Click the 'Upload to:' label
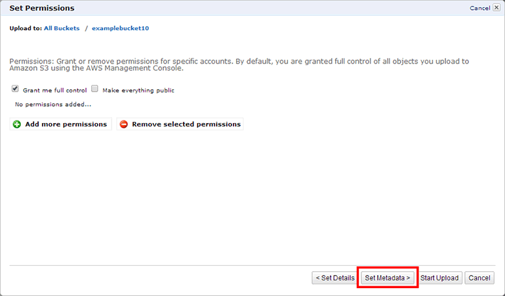The image size is (505, 296). pyautogui.click(x=25, y=28)
